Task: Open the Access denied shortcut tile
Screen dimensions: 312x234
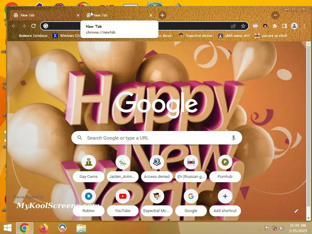Action: 157,168
